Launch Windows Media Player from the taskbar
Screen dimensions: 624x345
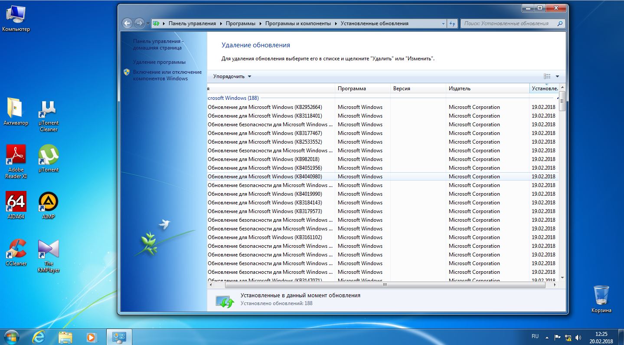click(x=91, y=337)
